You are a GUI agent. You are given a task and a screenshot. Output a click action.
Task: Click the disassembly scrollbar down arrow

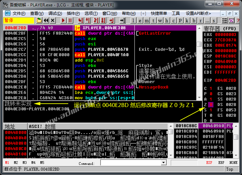tap(199, 98)
